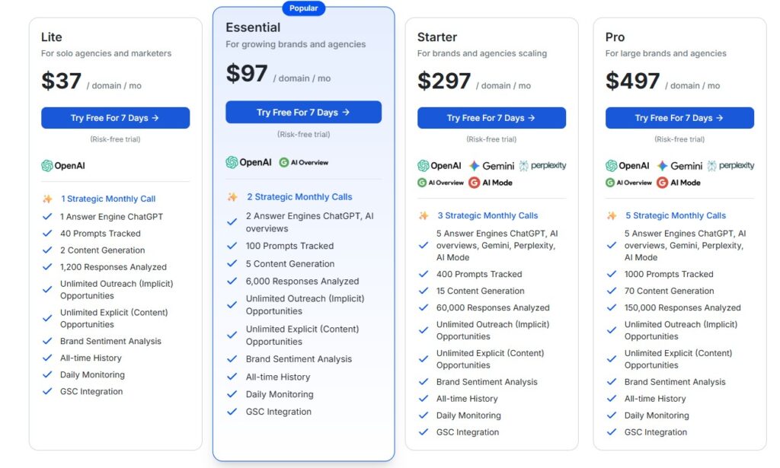Click Try Free For 7 Days on Lite plan
Image resolution: width=780 pixels, height=468 pixels.
coord(115,118)
